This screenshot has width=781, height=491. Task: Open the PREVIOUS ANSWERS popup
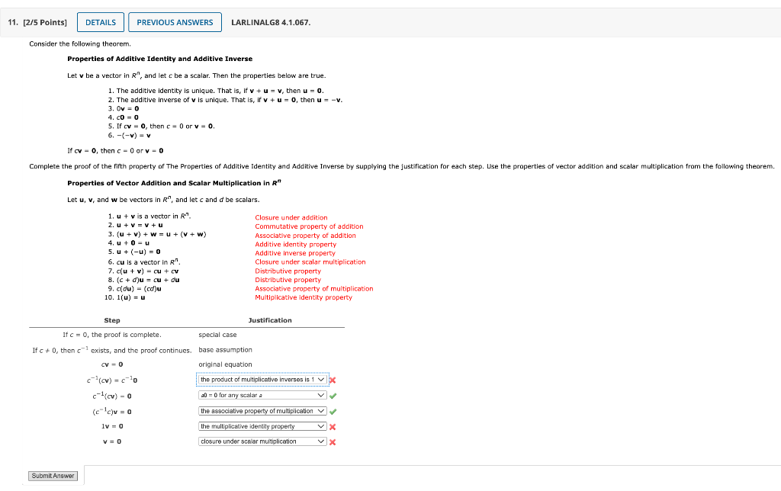(175, 22)
